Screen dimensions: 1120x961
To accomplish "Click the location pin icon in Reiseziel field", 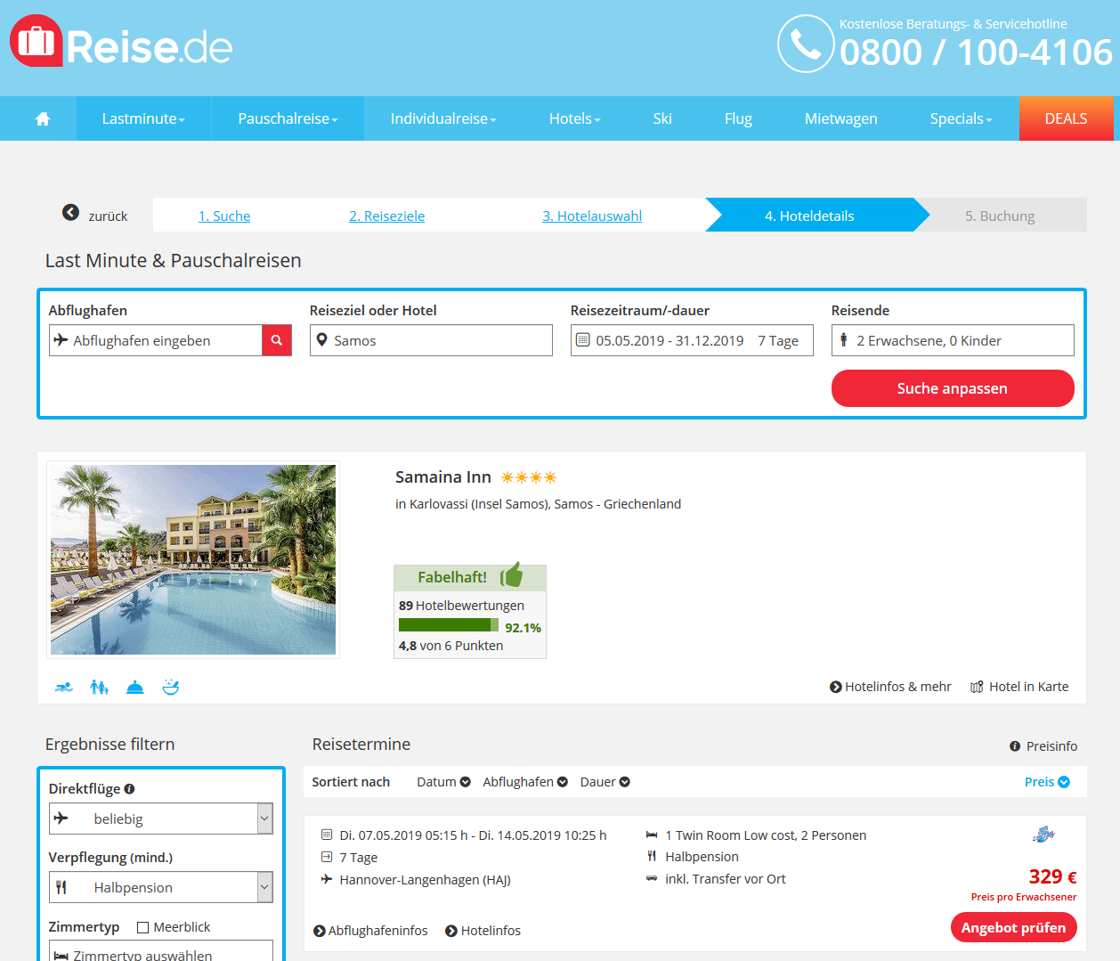I will click(322, 339).
